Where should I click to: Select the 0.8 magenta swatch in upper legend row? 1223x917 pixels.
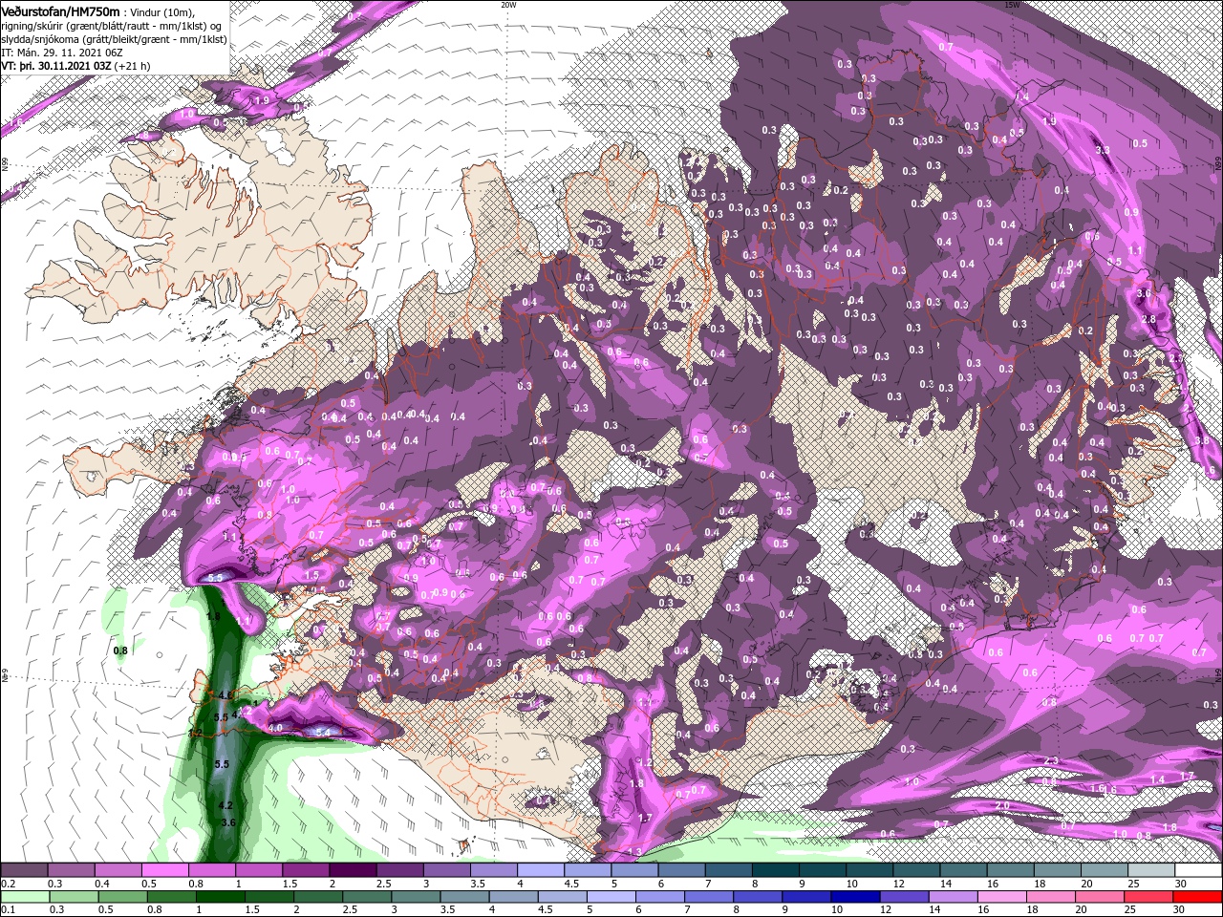tap(212, 870)
